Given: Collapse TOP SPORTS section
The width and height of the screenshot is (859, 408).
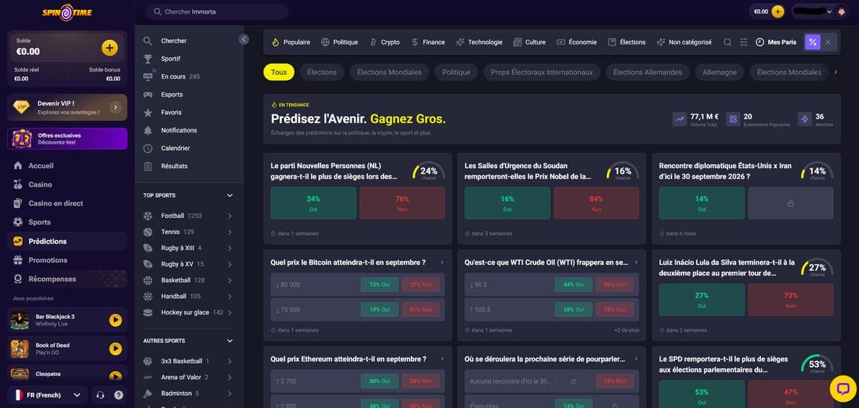Looking at the screenshot, I should [230, 195].
